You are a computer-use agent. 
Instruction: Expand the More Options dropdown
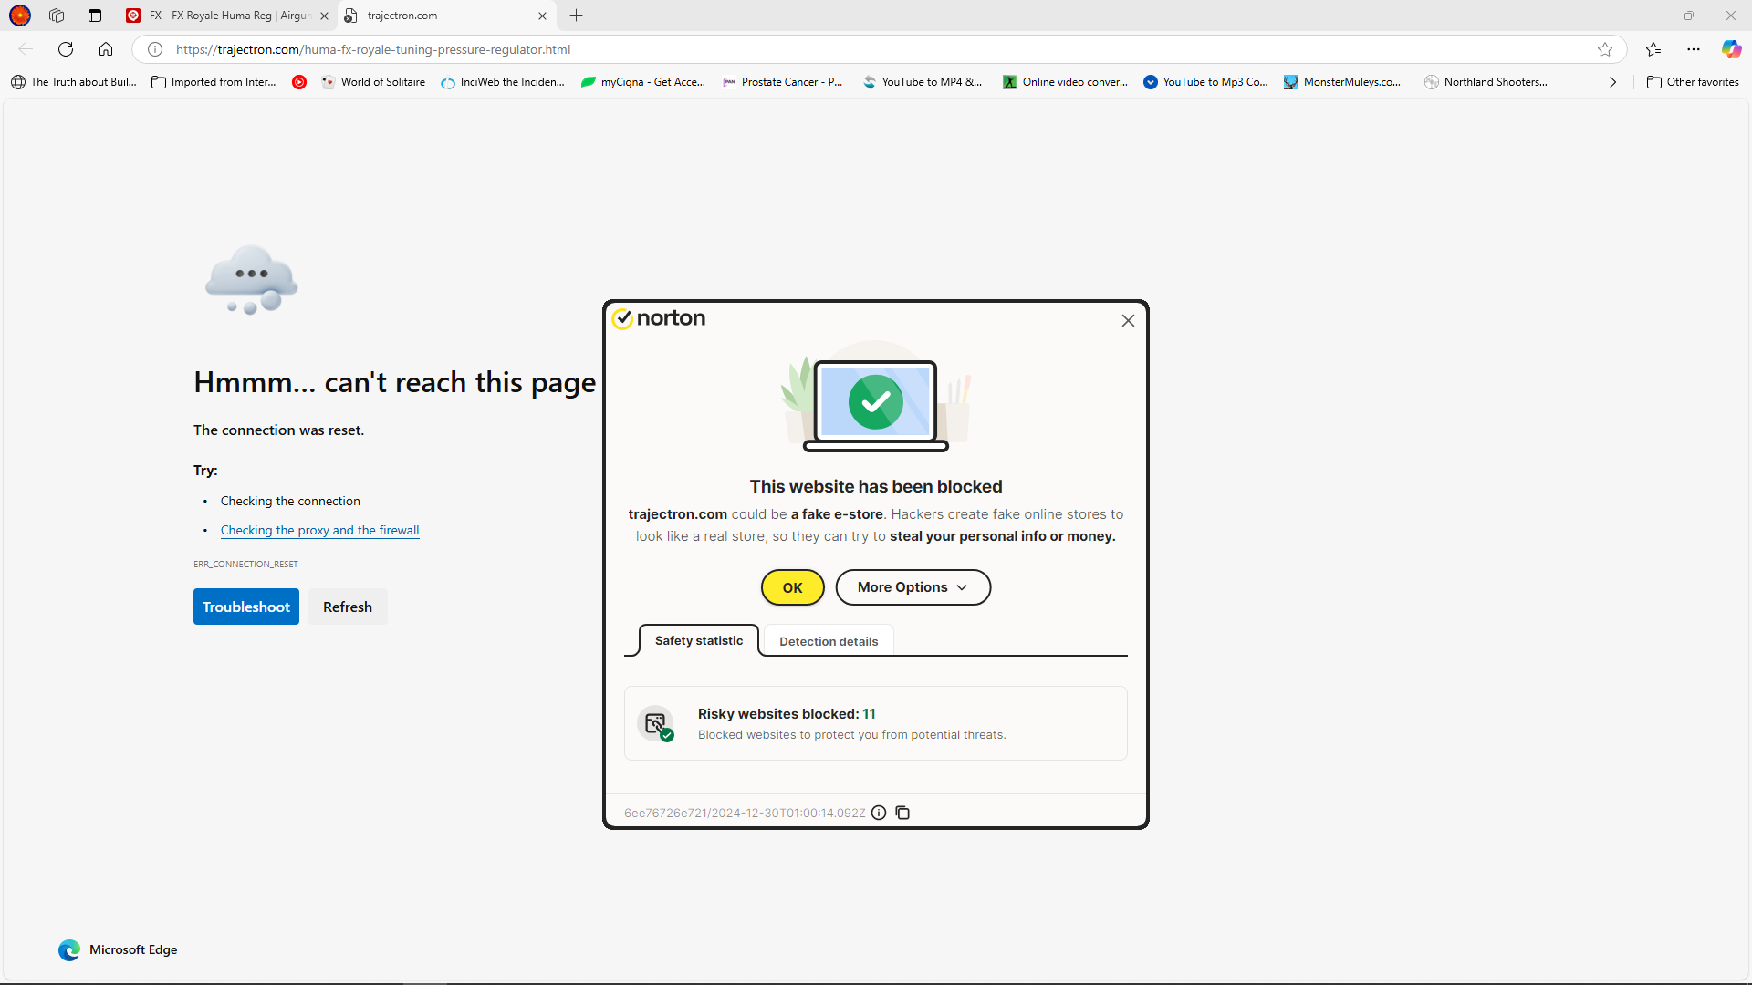pos(912,587)
